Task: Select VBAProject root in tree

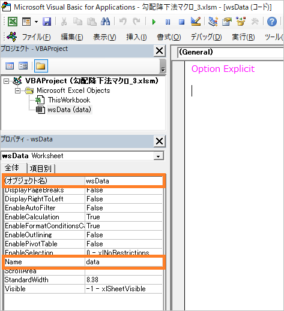Action: (92, 81)
